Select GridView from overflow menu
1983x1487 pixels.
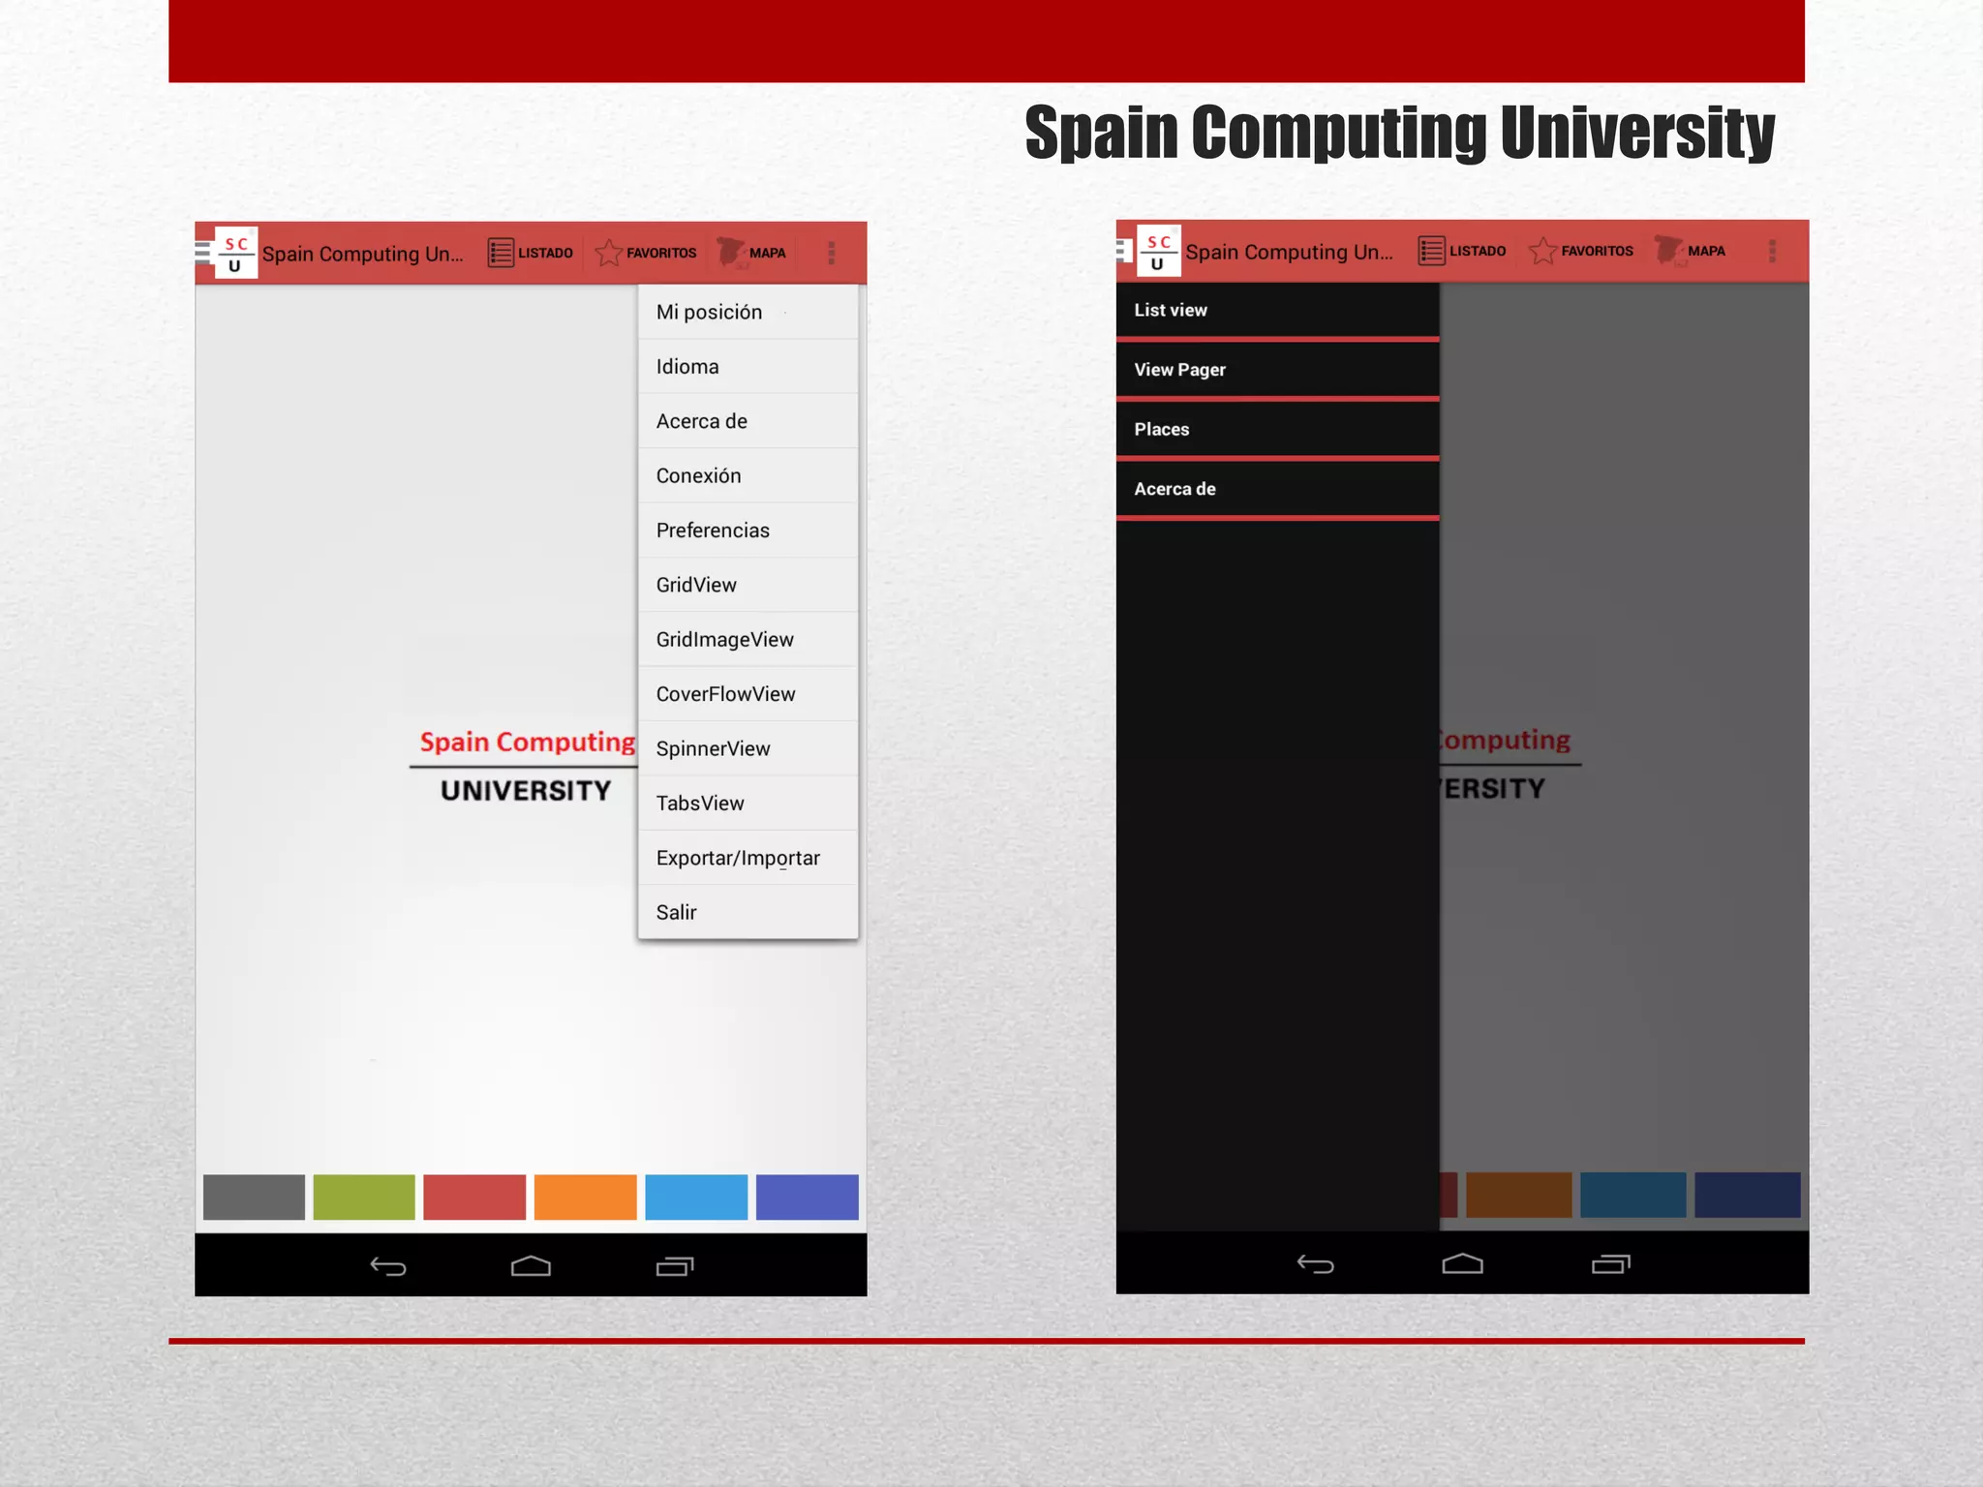(x=747, y=585)
